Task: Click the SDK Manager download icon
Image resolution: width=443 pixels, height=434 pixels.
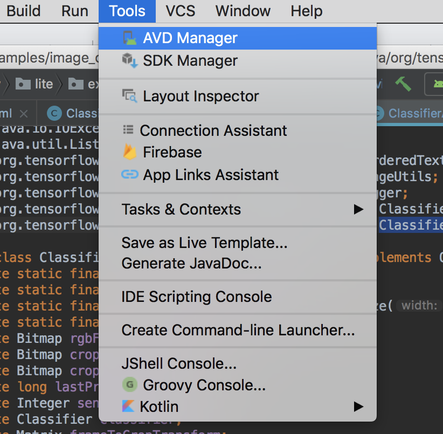Action: coord(129,60)
